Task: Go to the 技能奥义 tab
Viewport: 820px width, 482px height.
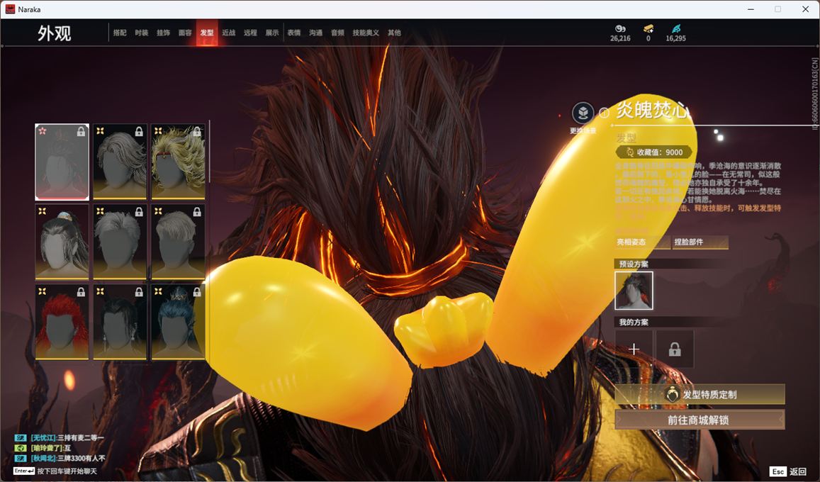Action: (x=366, y=33)
